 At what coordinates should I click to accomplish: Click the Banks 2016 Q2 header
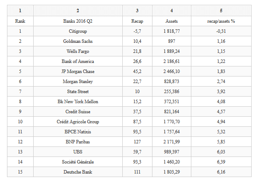tap(78, 21)
